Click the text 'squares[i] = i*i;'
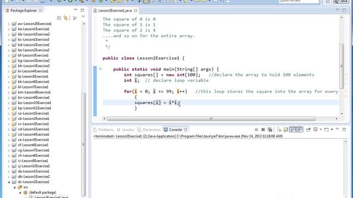The height and width of the screenshot is (198, 353). 157,103
